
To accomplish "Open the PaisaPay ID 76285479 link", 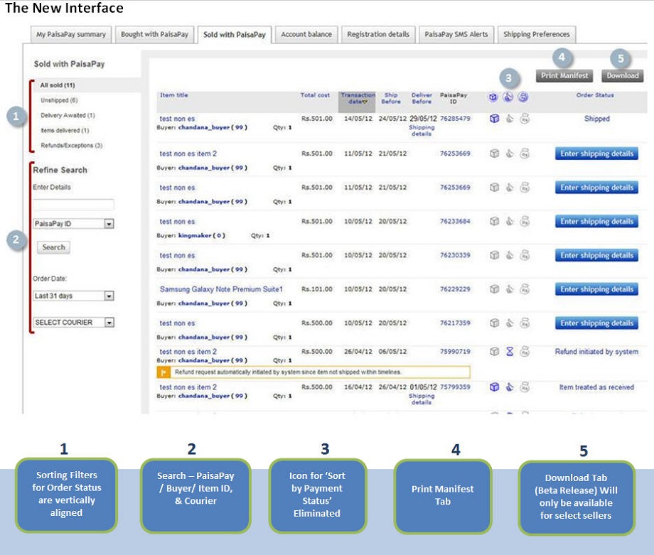I will tap(455, 119).
